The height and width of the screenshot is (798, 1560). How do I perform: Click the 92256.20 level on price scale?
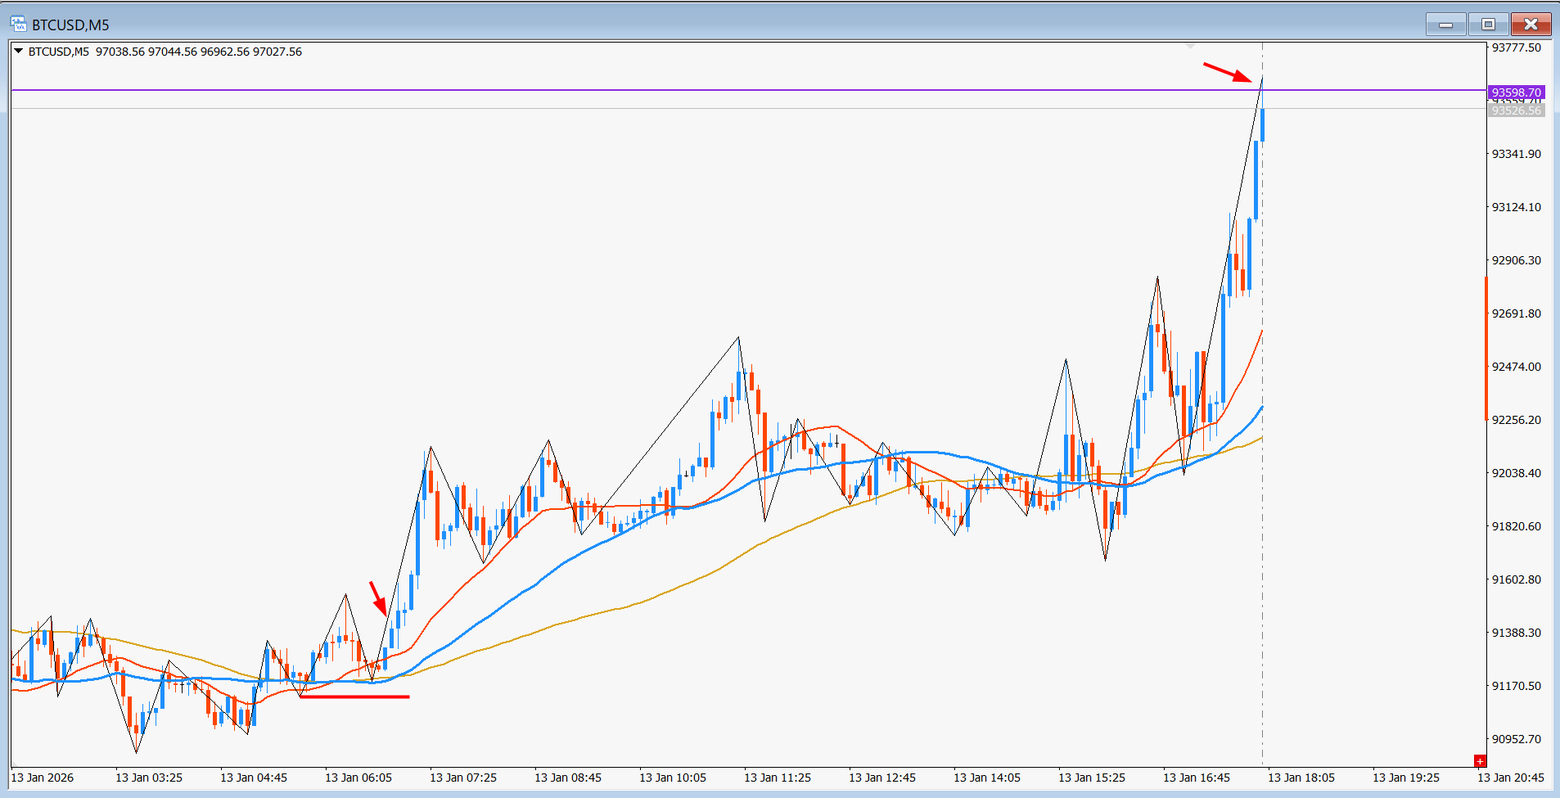pos(1516,420)
